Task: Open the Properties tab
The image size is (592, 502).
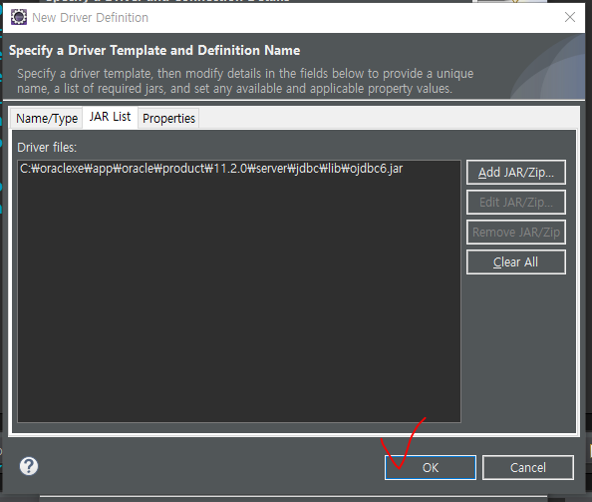Action: (168, 119)
